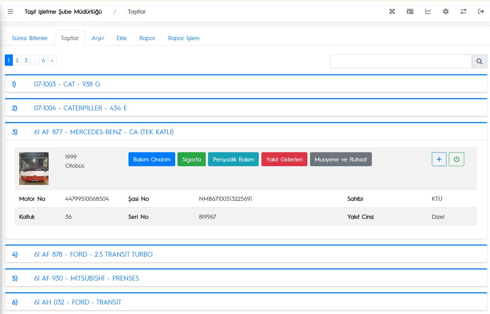The image size is (490, 314).
Task: Click the fullscreen expand icon
Action: 392,12
